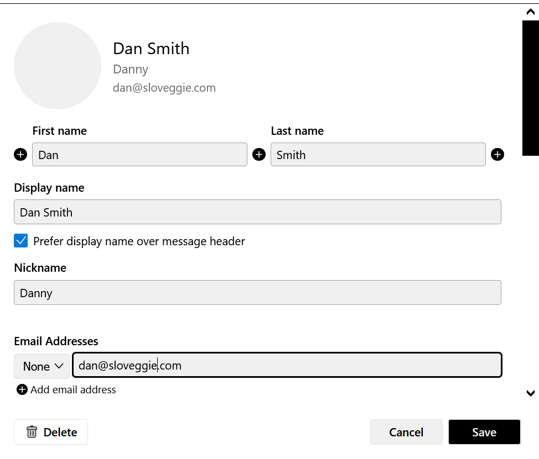This screenshot has width=539, height=459.
Task: Click the vertical scrollbar thumb
Action: (530, 88)
